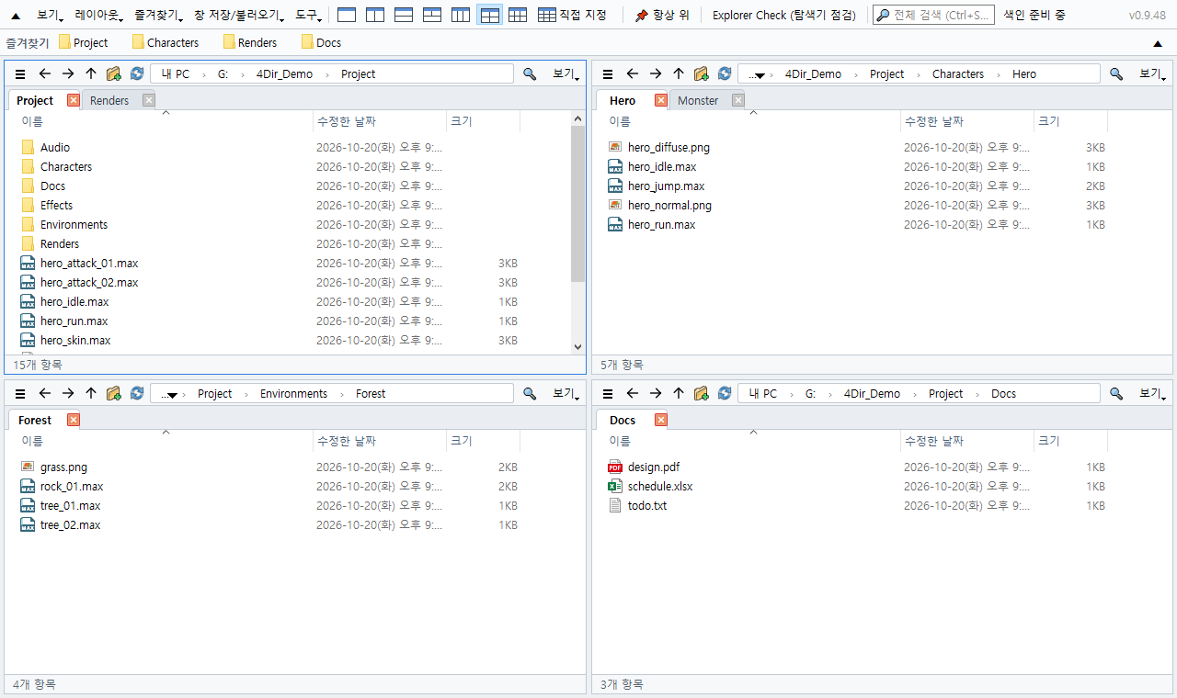1177x698 pixels.
Task: Go up one level in the Hero pane
Action: 679,73
